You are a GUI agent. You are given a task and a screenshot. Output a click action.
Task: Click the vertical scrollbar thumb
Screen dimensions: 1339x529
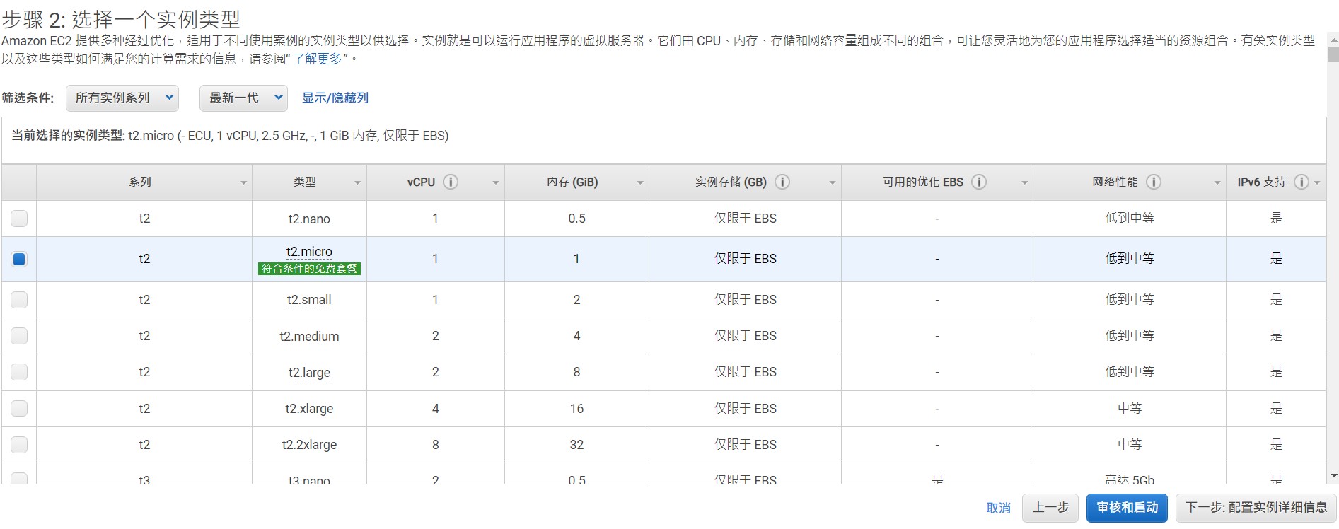[1333, 54]
